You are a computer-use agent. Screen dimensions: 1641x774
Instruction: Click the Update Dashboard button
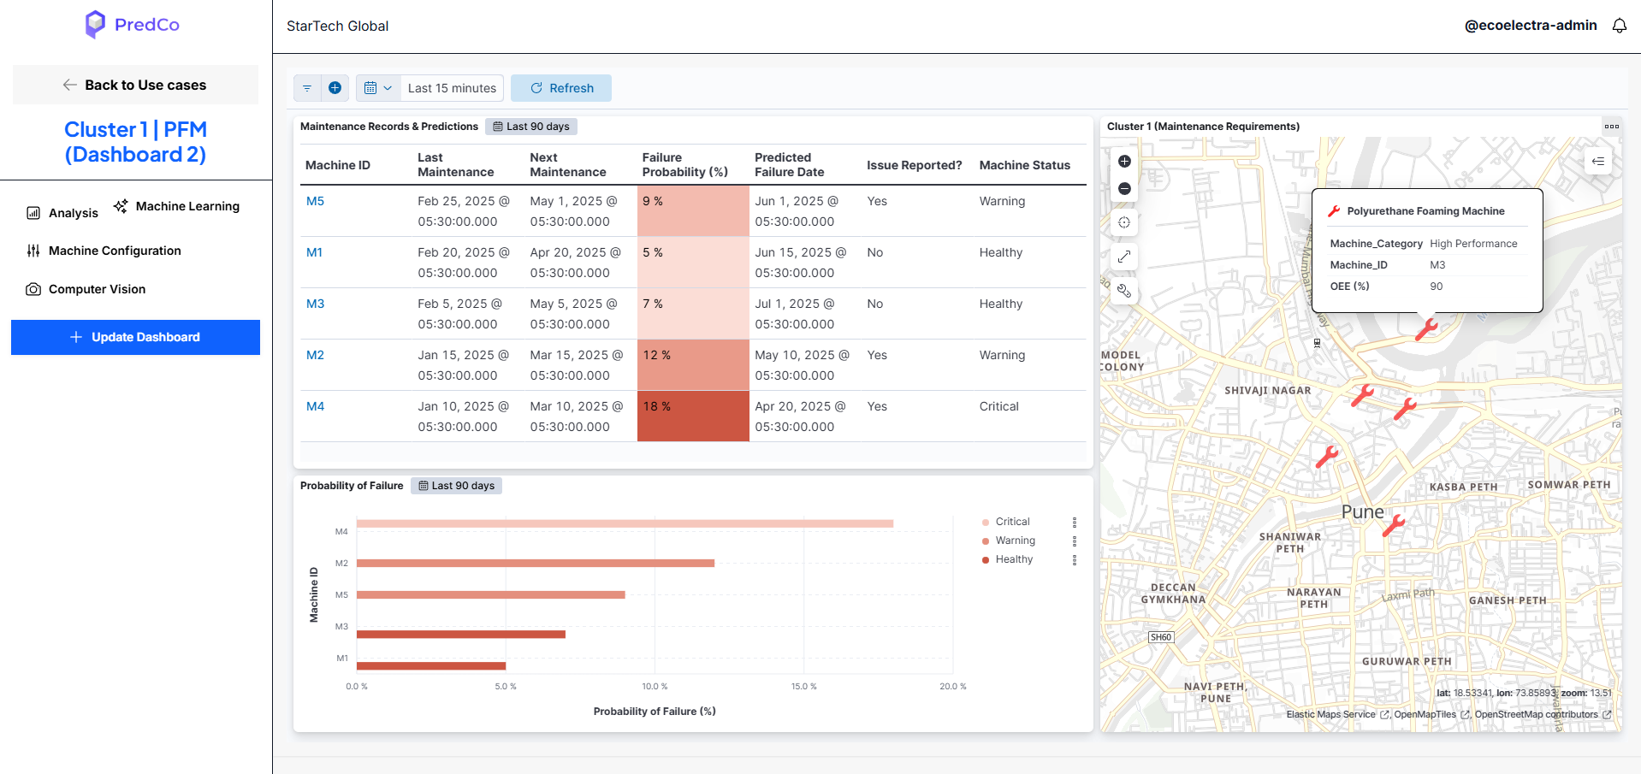coord(135,337)
